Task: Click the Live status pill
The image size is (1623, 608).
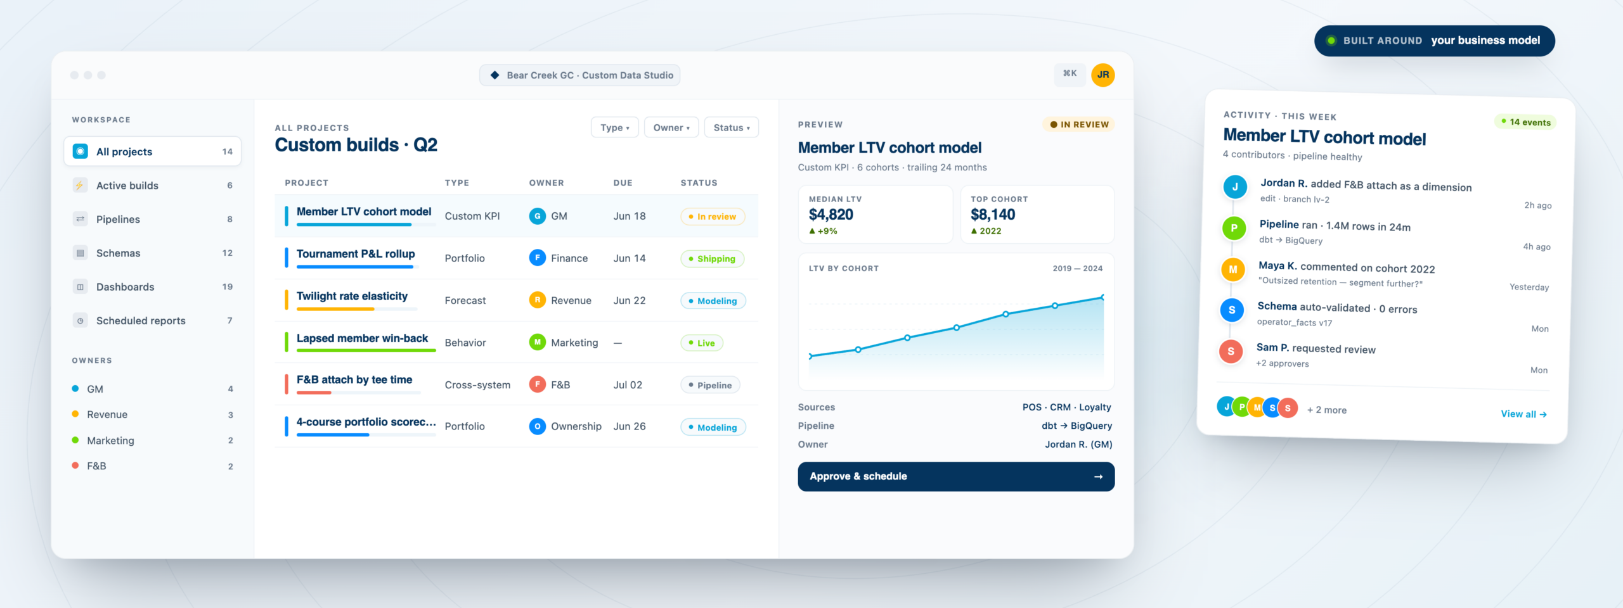Action: [702, 343]
